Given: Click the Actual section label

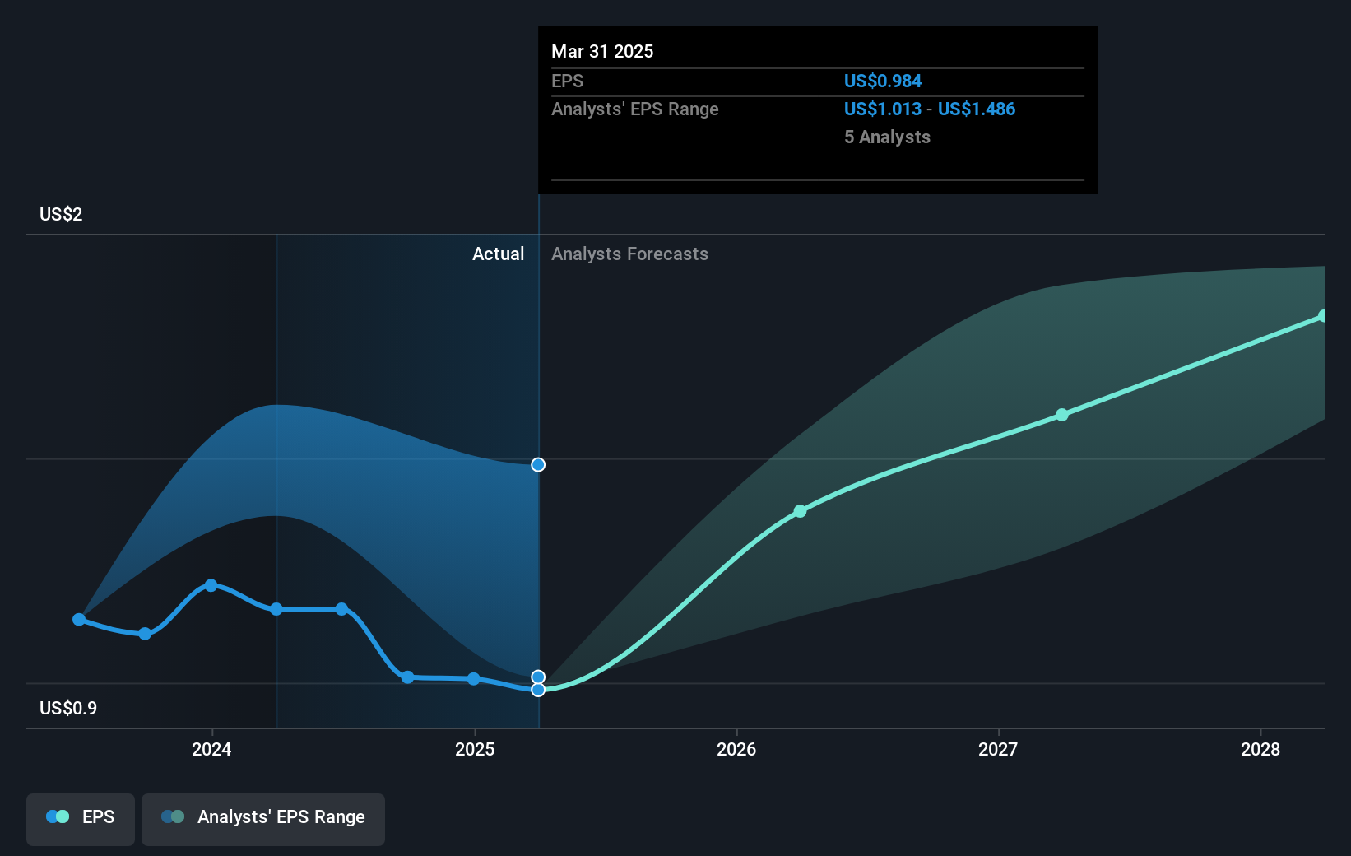Looking at the screenshot, I should point(498,254).
